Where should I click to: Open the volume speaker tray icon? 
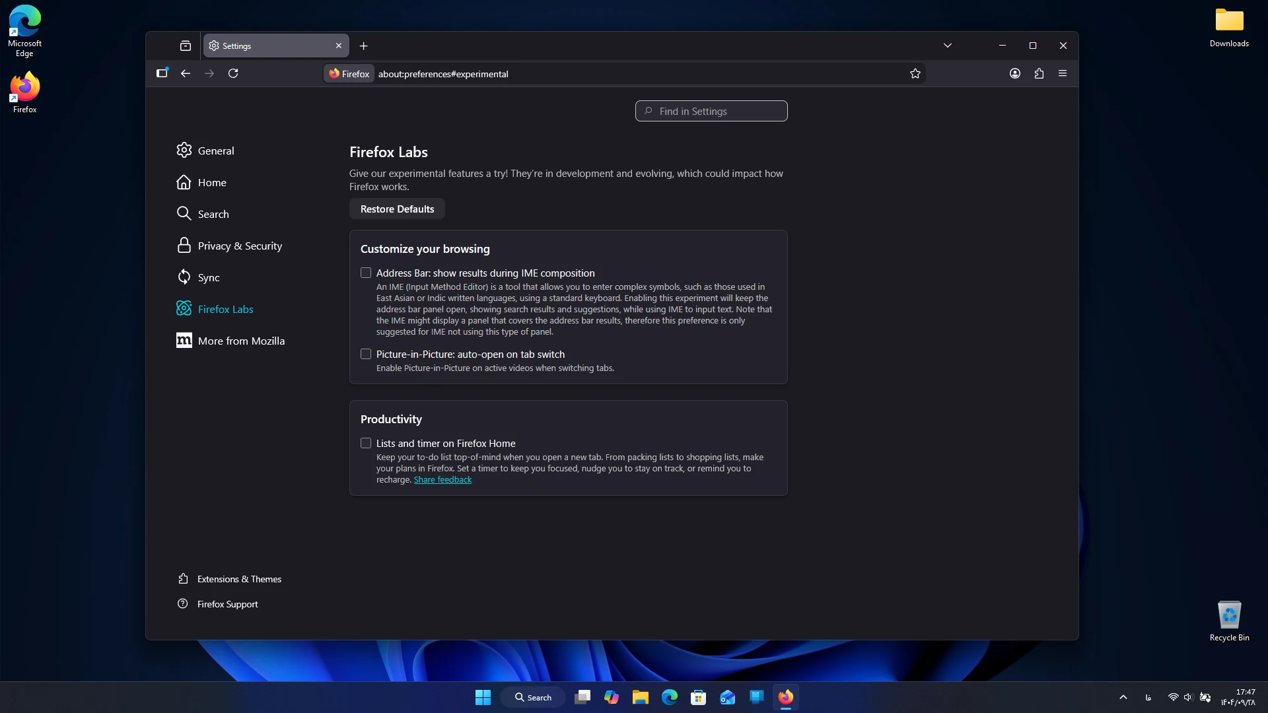tap(1188, 697)
